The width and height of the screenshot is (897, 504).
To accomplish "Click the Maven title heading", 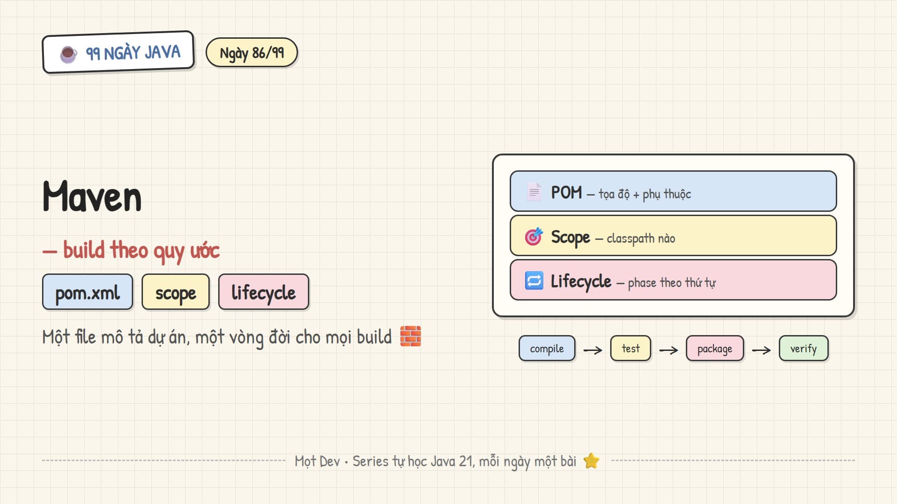I will pyautogui.click(x=92, y=196).
